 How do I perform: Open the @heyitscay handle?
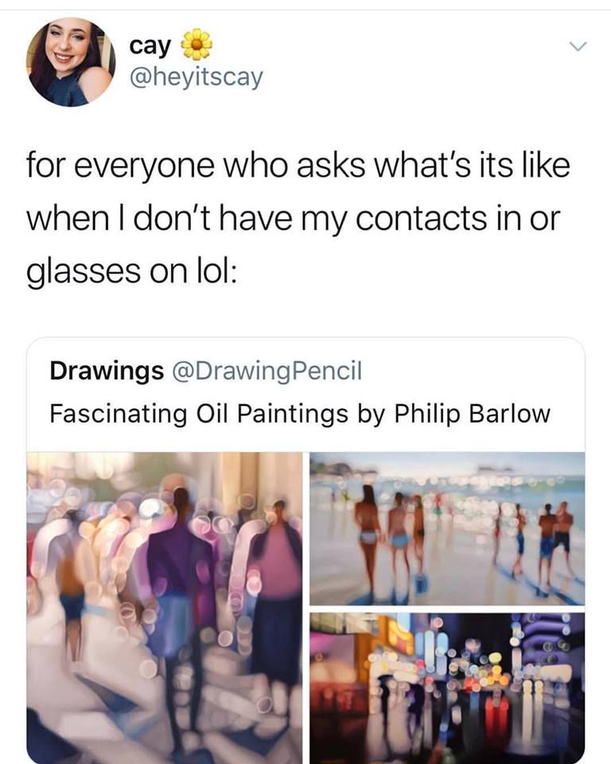click(x=196, y=77)
